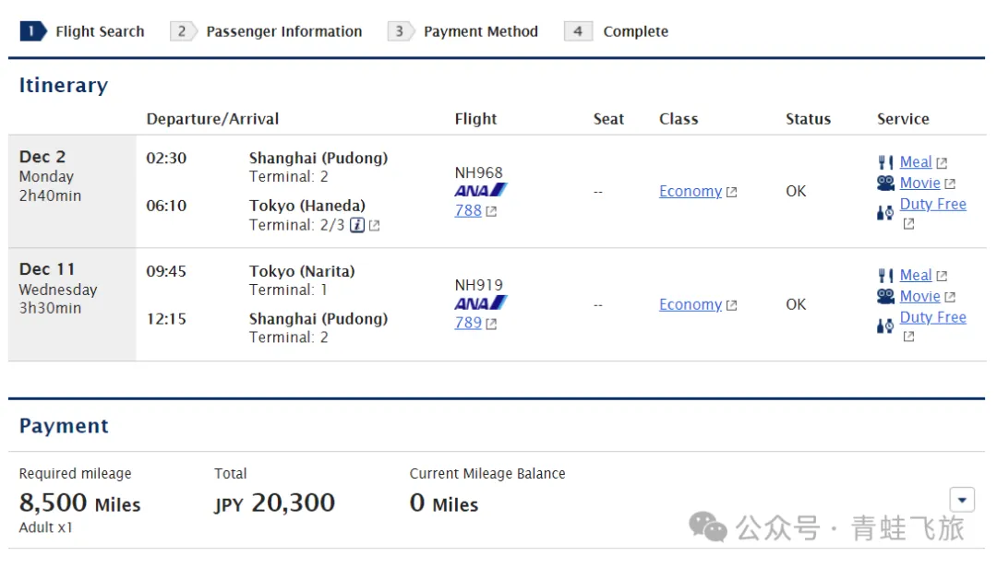
Task: Open the Duty Free link for NH919
Action: (932, 317)
